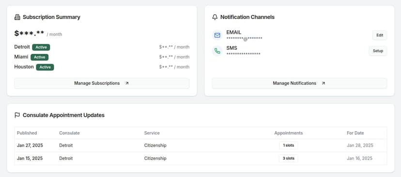Image resolution: width=401 pixels, height=177 pixels.
Task: Click the masked total monthly price
Action: pyautogui.click(x=29, y=33)
